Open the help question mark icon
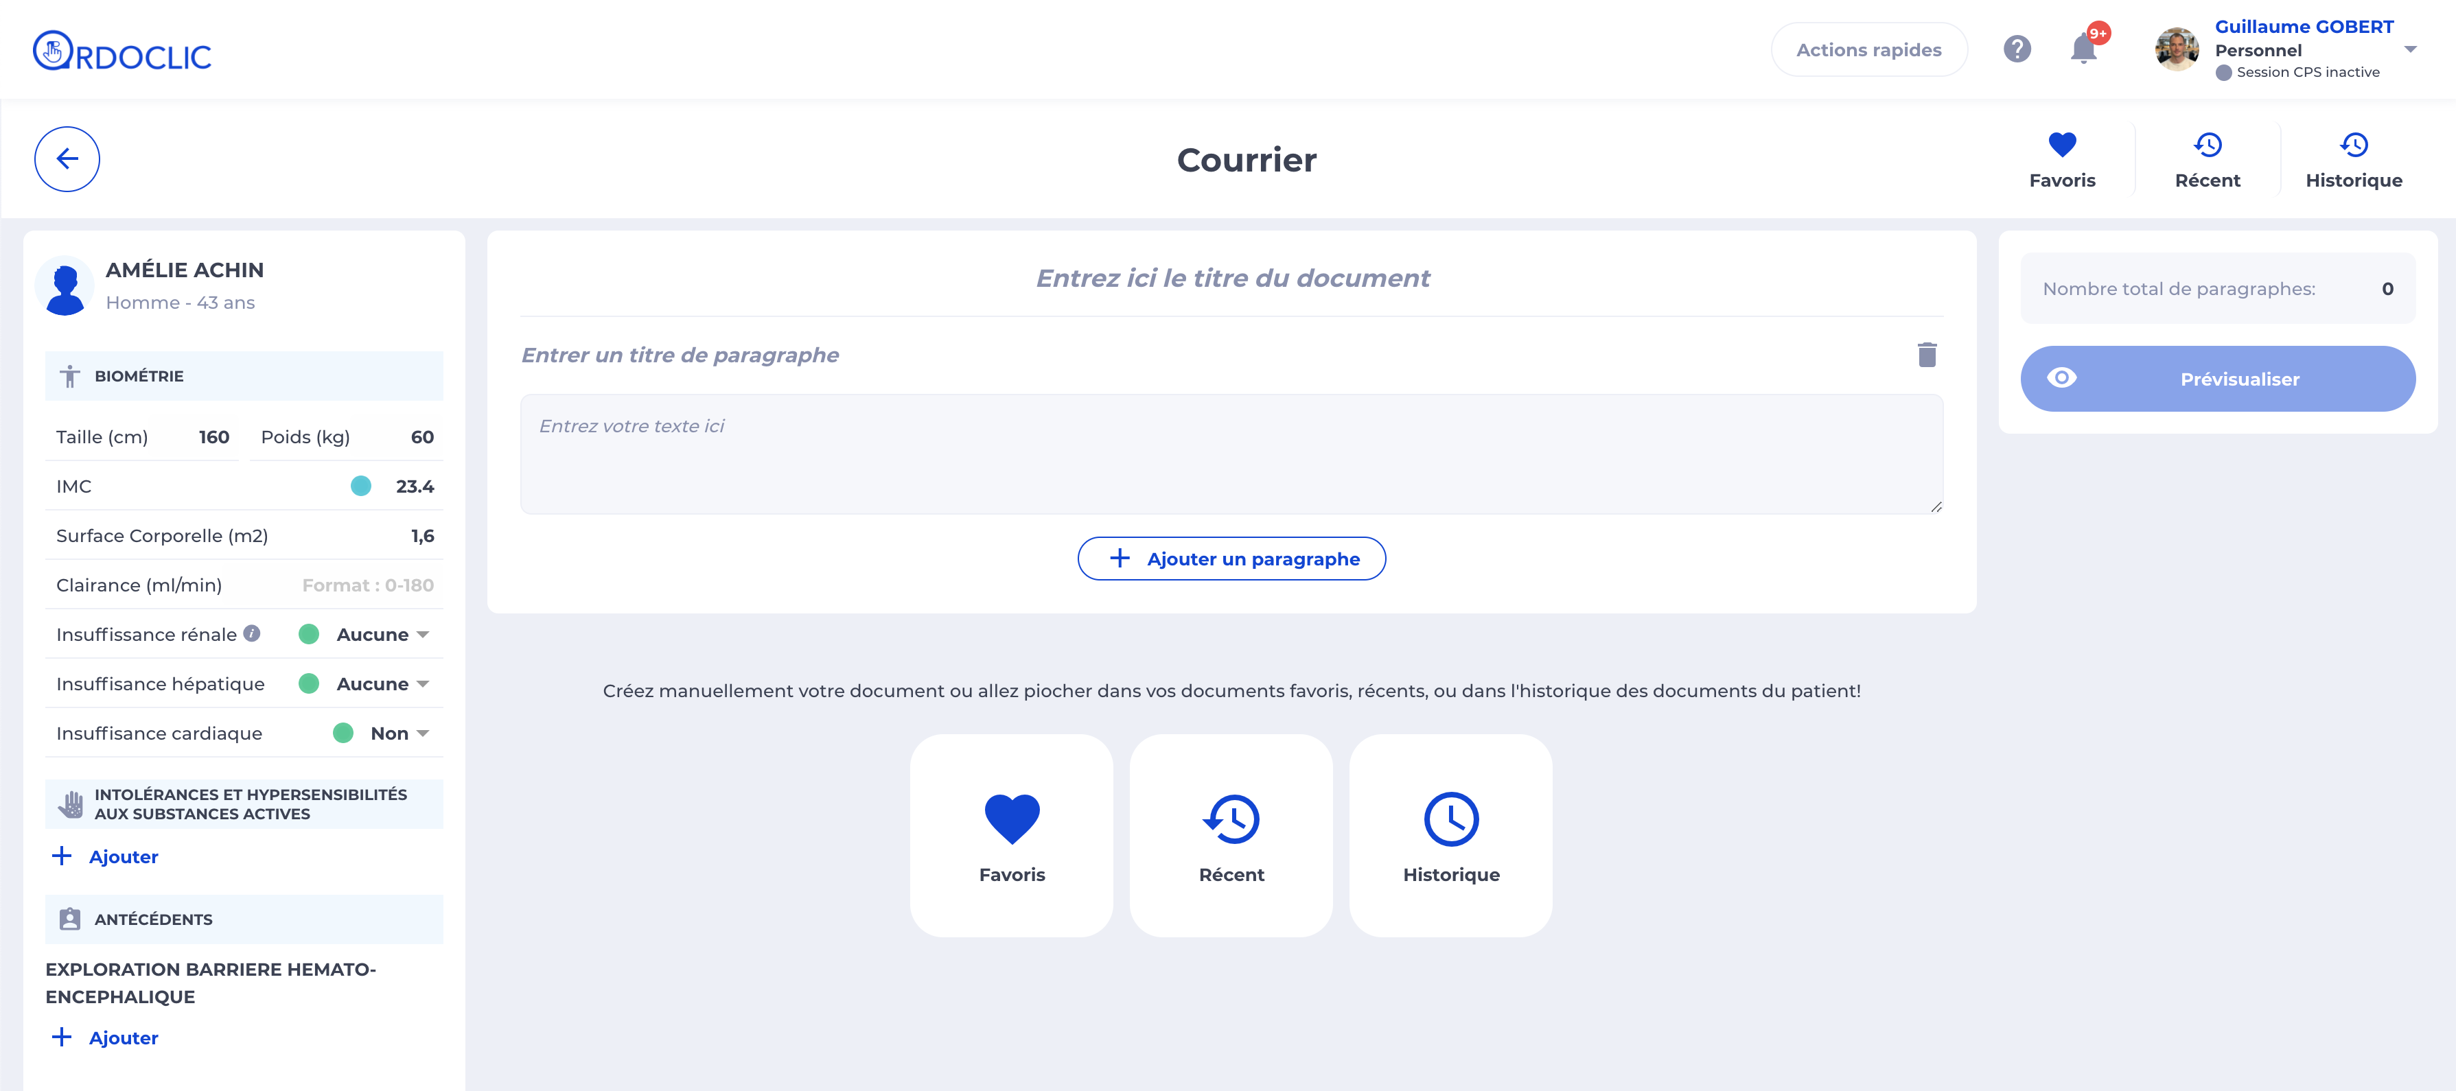This screenshot has width=2456, height=1091. [x=2017, y=49]
